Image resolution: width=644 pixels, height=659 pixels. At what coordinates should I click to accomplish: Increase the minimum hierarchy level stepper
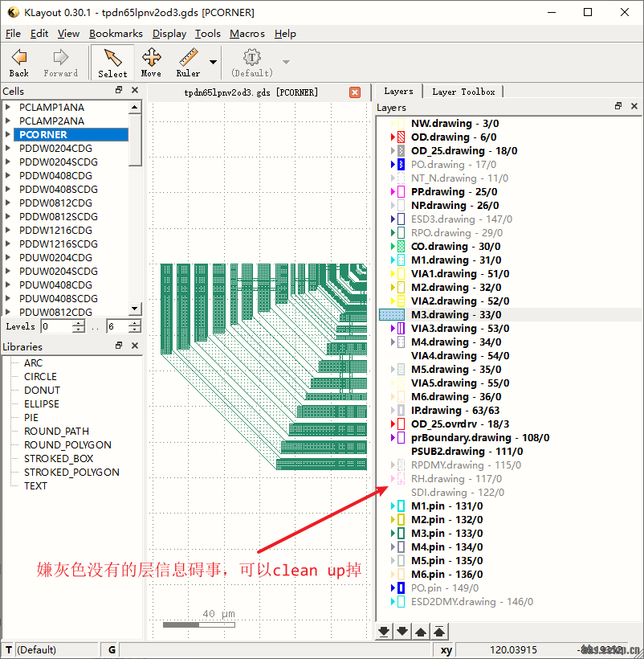click(79, 323)
